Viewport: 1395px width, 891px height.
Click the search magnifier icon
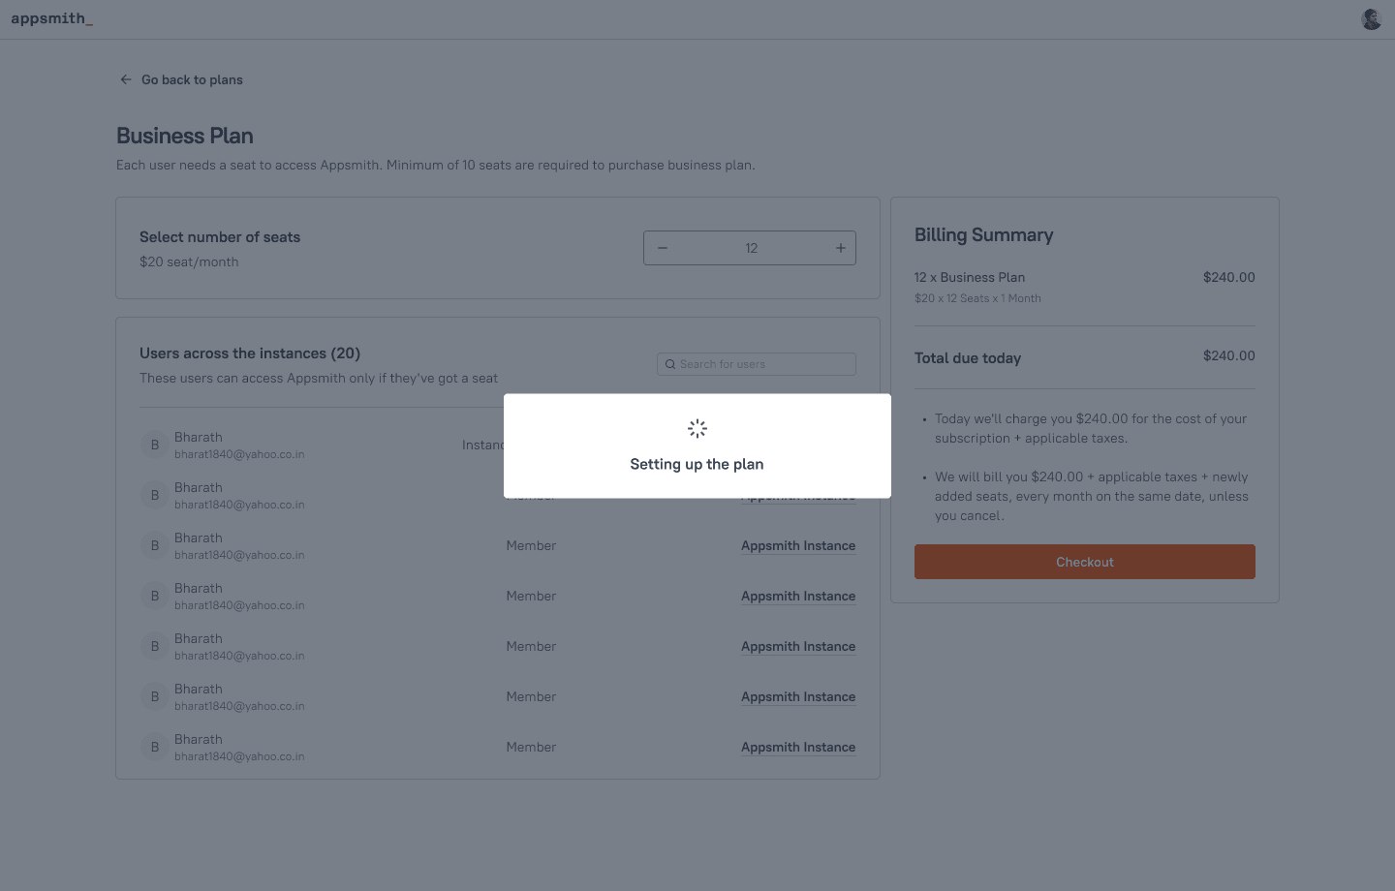click(670, 364)
